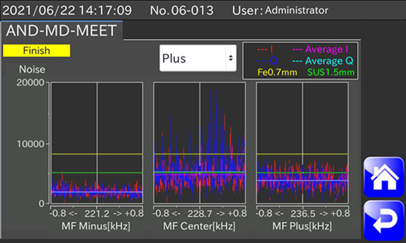This screenshot has height=243, width=406.
Task: Click the date and time 2021/06/22 14:17:09
Action: pyautogui.click(x=67, y=10)
